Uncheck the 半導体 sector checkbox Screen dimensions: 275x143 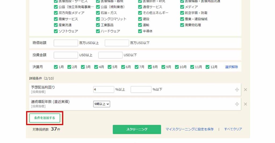[140, 31]
